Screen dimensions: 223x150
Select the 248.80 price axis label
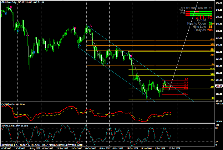[x=219, y=10]
